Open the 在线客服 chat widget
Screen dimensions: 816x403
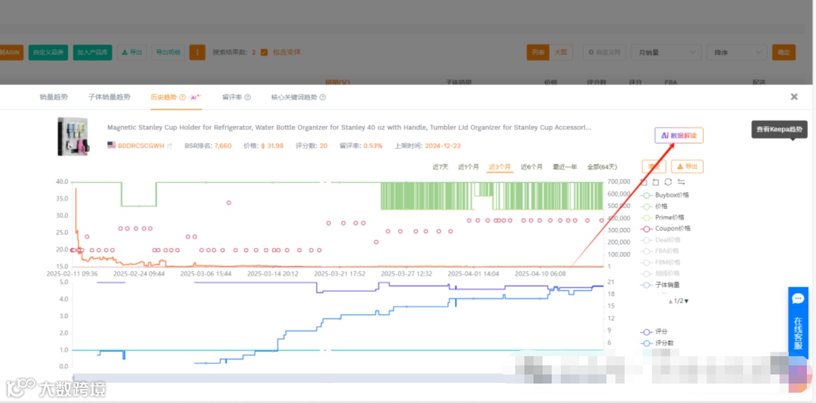[x=798, y=323]
